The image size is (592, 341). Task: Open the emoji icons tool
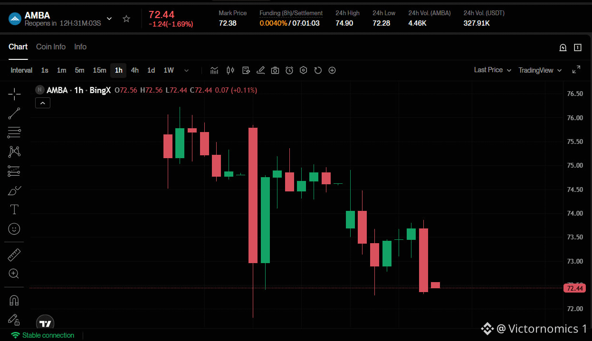(14, 229)
